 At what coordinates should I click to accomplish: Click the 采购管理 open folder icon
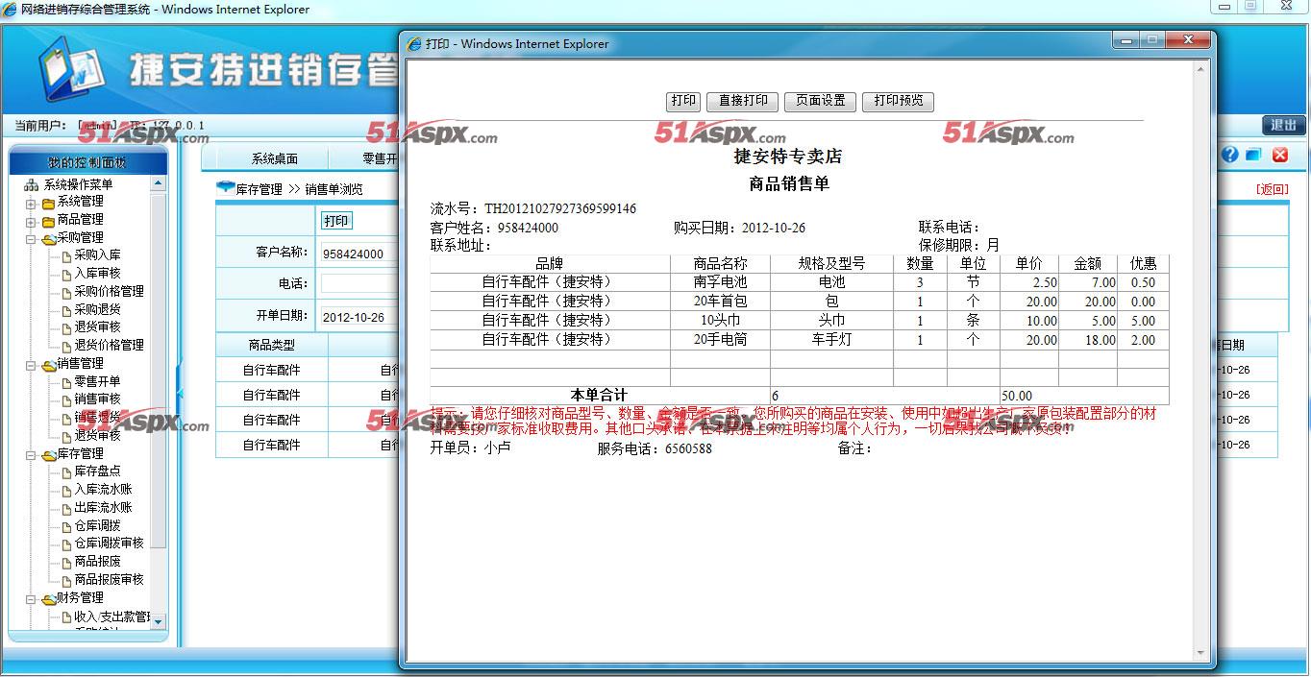(x=48, y=238)
